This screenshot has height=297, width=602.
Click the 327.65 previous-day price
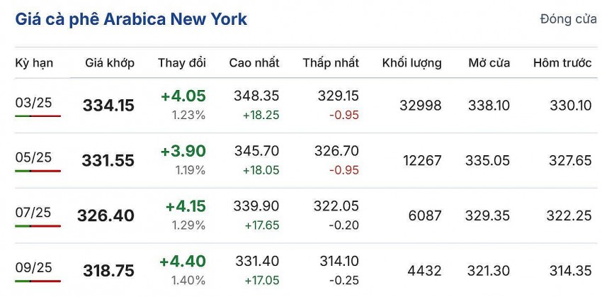click(570, 161)
